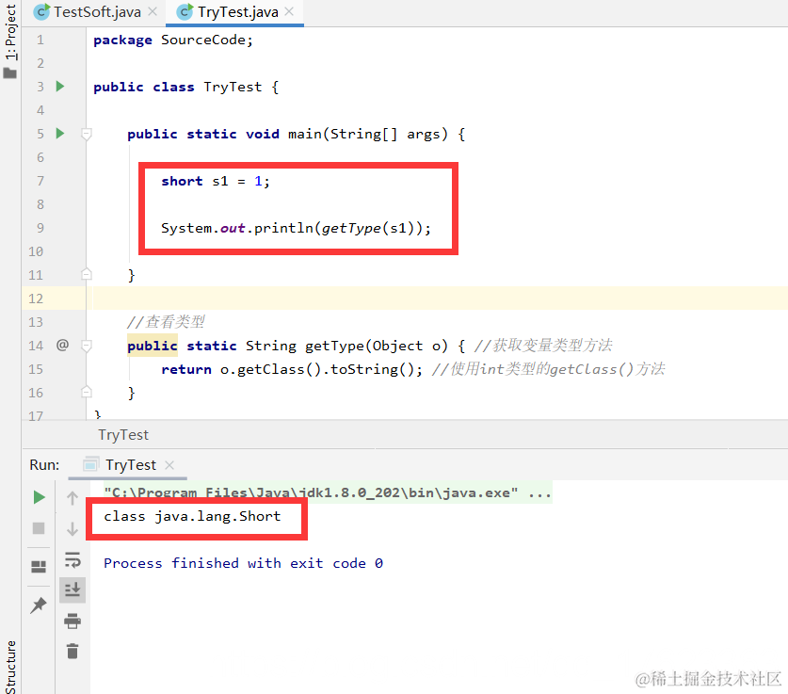Restore layout icon in Run panel
The height and width of the screenshot is (694, 788).
coord(39,567)
